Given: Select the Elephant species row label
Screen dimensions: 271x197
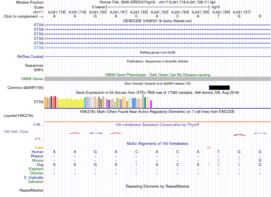Looking at the screenshot, I should tap(36, 169).
